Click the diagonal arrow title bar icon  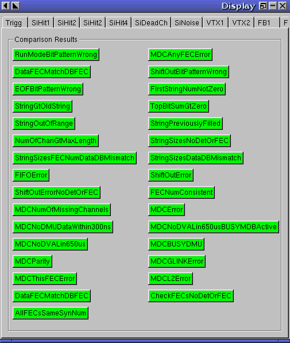[16, 6]
